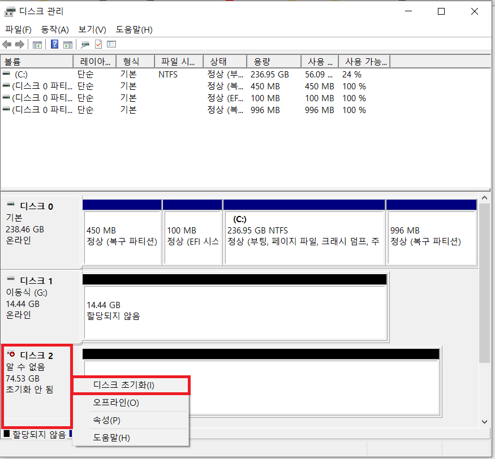
Task: Open the 도움말(H) menu in the menu bar
Action: pyautogui.click(x=134, y=29)
